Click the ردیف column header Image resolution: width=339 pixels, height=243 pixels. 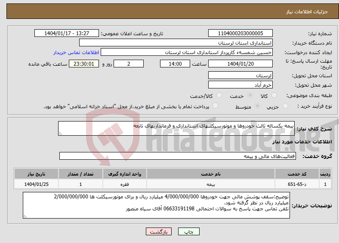pos(325,174)
